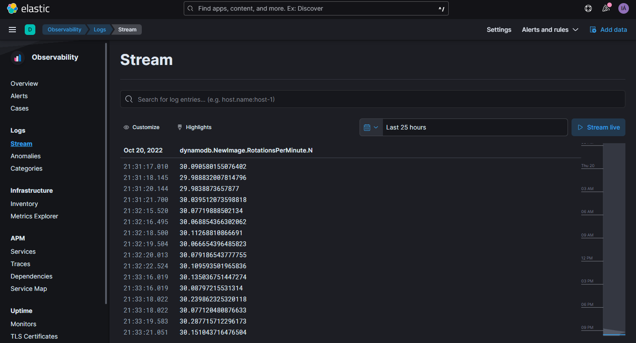Click the Add data icon
The width and height of the screenshot is (636, 343).
(x=593, y=30)
